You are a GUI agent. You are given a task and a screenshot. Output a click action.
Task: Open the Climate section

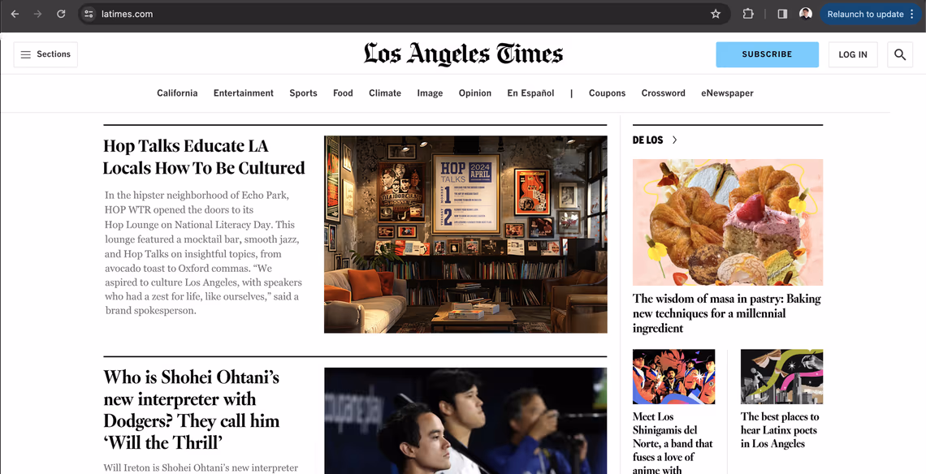385,93
